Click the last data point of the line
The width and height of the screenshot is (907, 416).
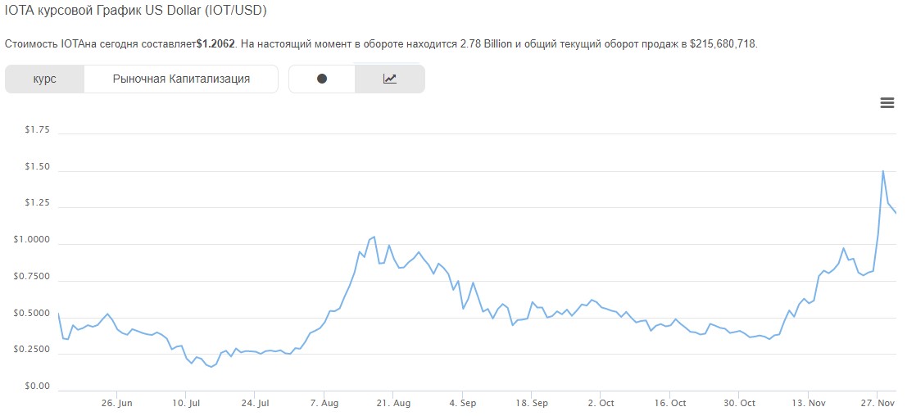pyautogui.click(x=896, y=213)
